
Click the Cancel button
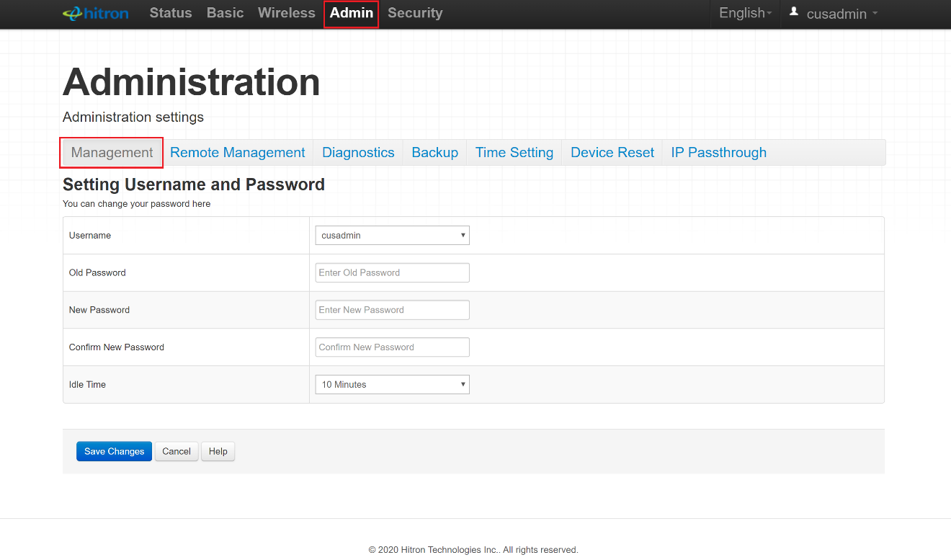[177, 451]
